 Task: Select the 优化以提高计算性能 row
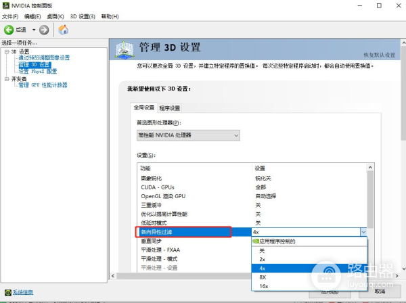(252, 214)
